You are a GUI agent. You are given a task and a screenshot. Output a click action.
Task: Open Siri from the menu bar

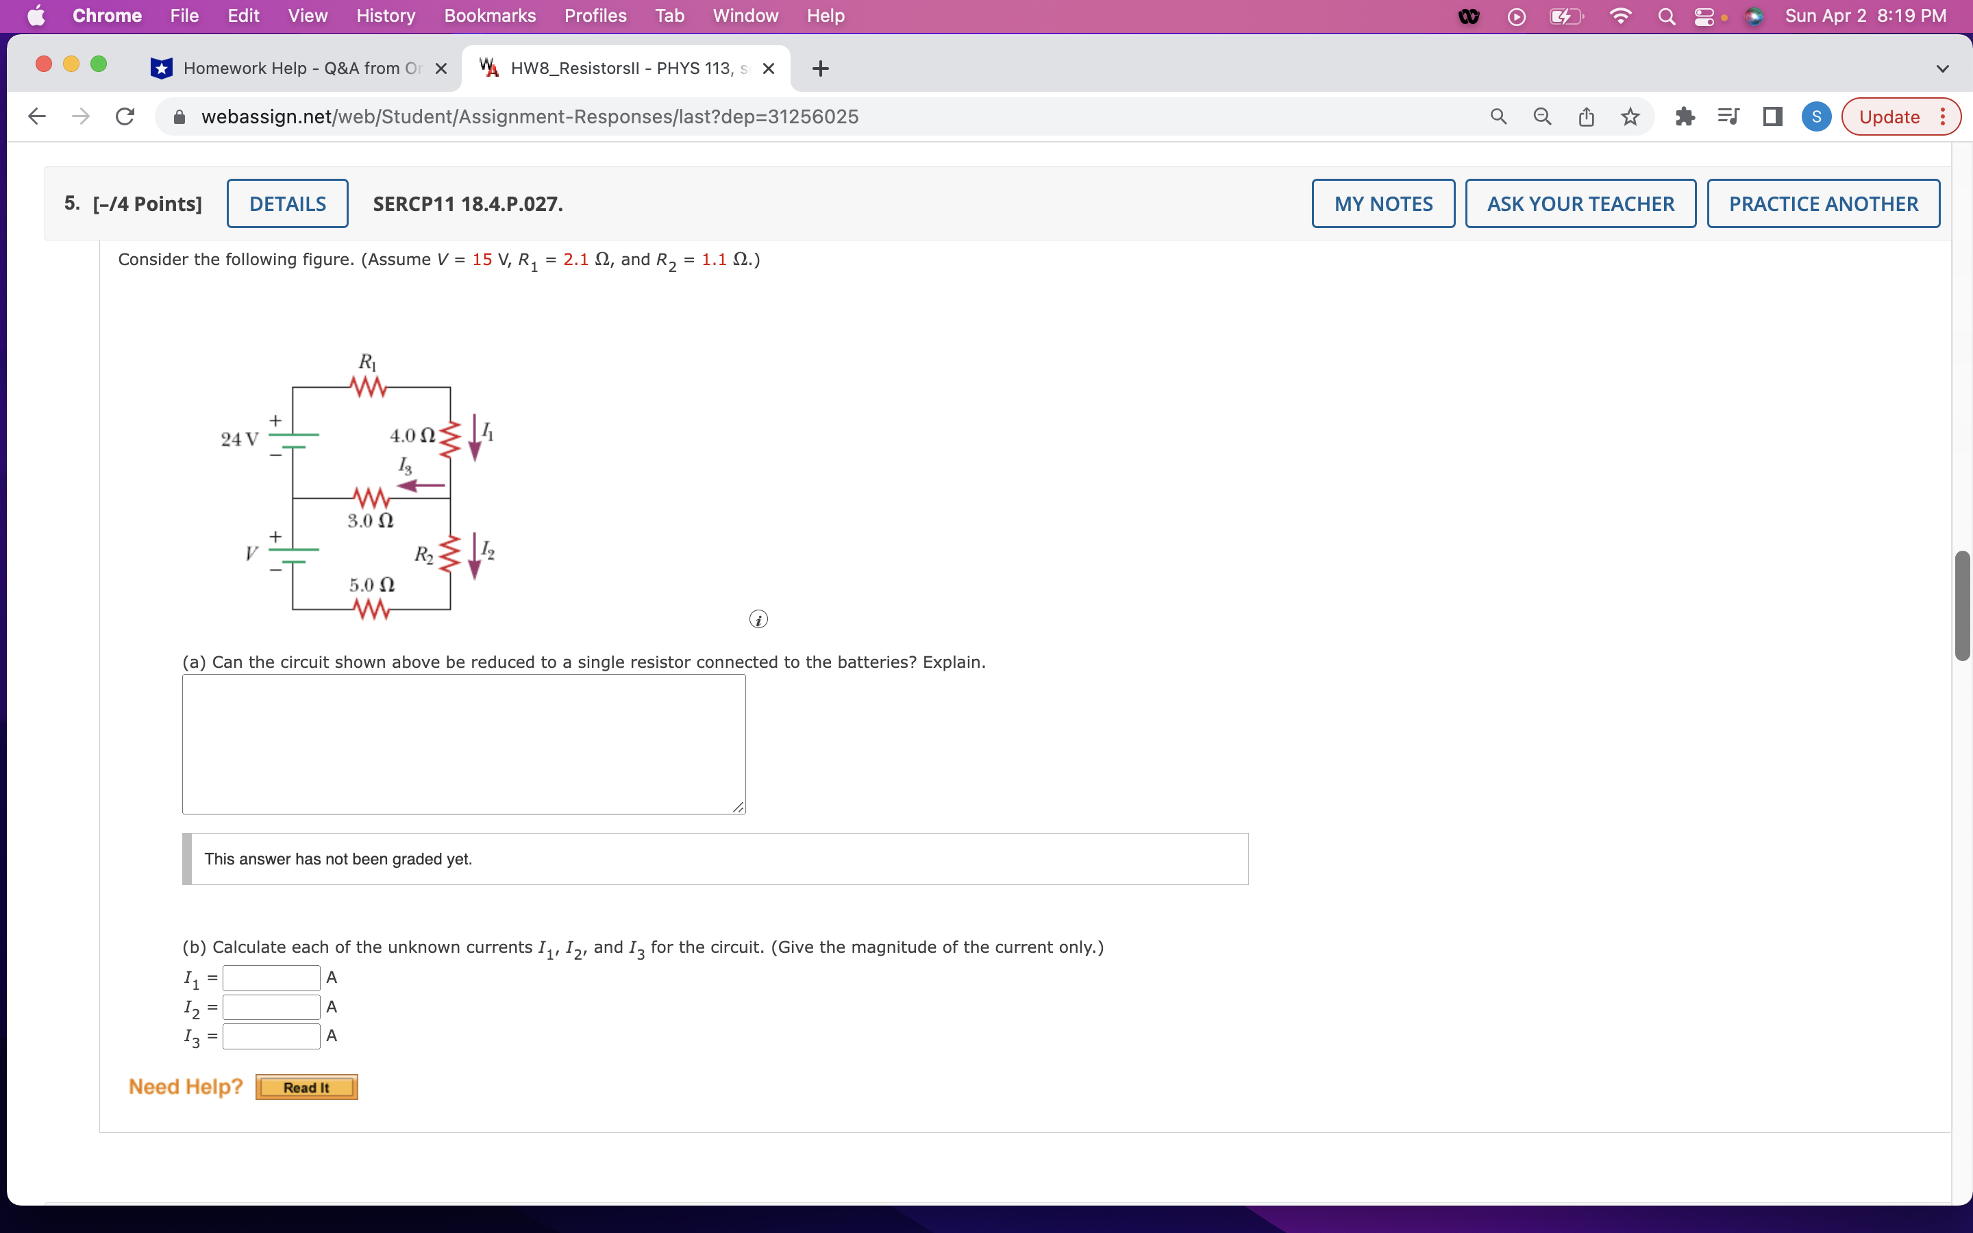tap(1754, 16)
